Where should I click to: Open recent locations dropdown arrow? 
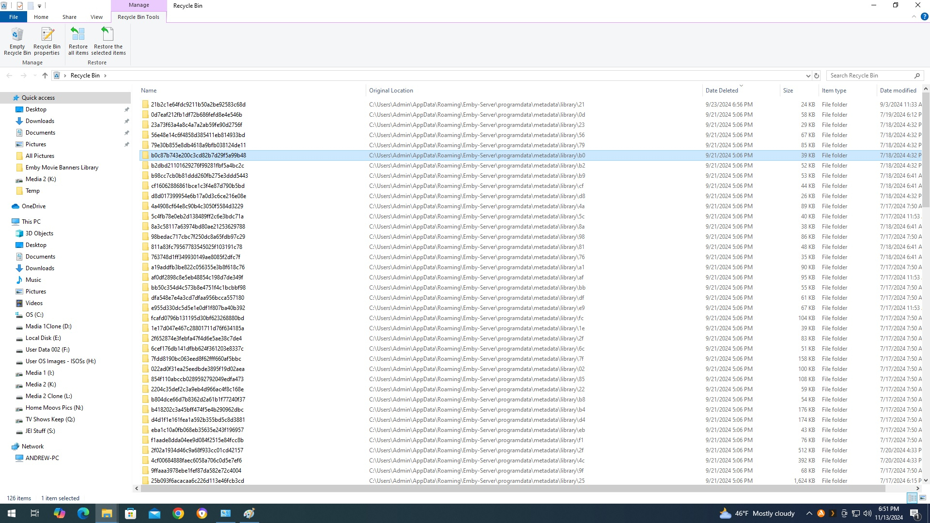pos(35,76)
